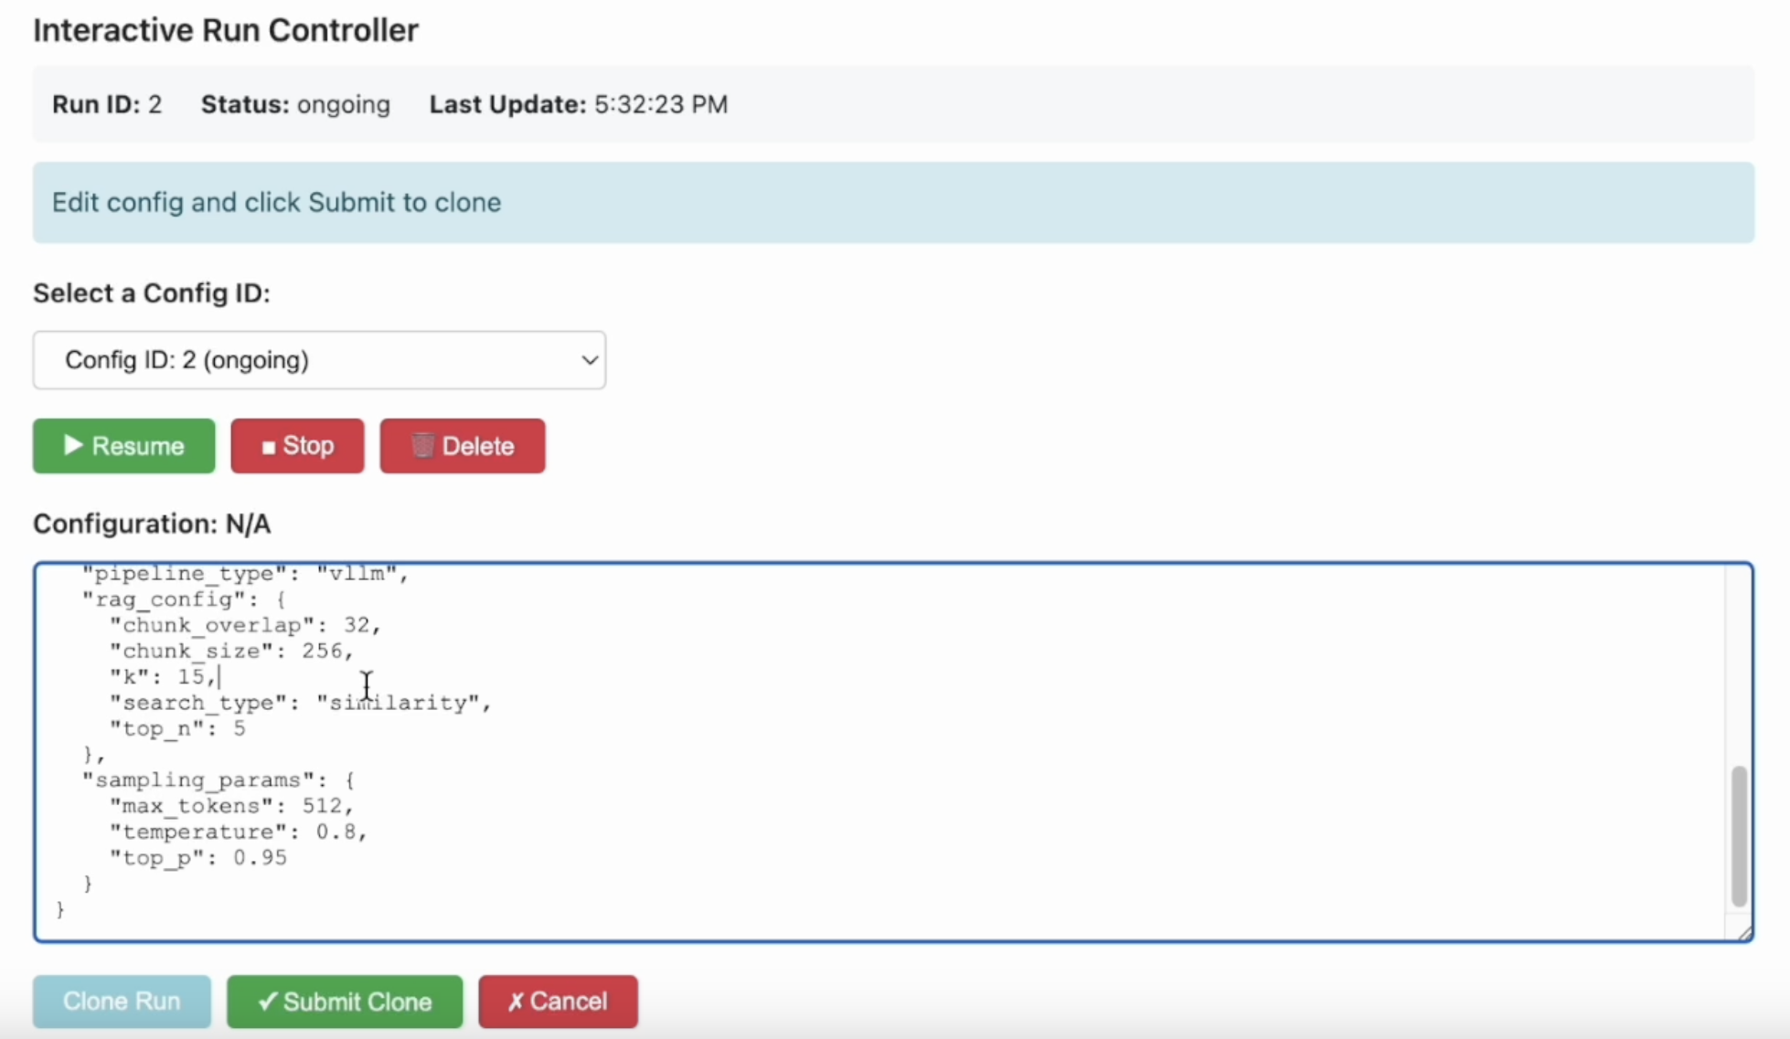This screenshot has width=1790, height=1039.
Task: Click the top_n value 5
Action: 240,728
